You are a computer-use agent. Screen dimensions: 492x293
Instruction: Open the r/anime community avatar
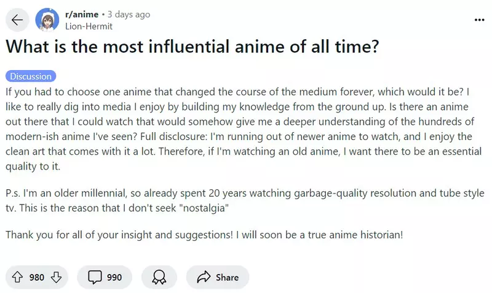(x=47, y=20)
